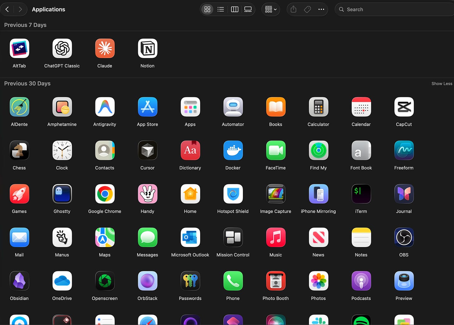Open the Find My app
Screen dimensions: 454x325
point(318,150)
